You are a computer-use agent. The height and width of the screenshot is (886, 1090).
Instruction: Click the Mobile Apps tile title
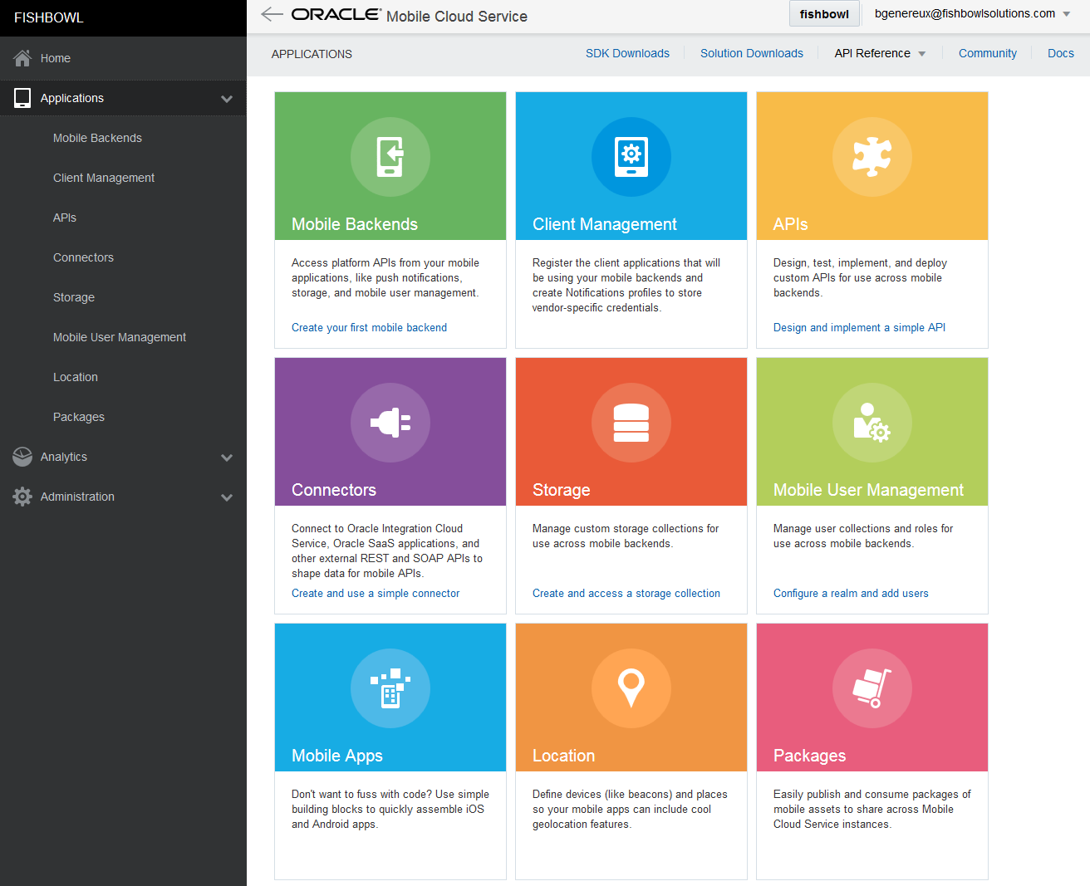click(337, 756)
